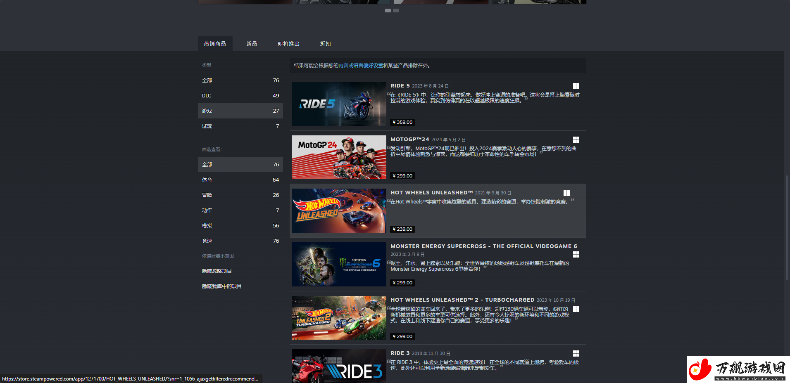Filter type by DLC
The width and height of the screenshot is (790, 383).
(240, 95)
